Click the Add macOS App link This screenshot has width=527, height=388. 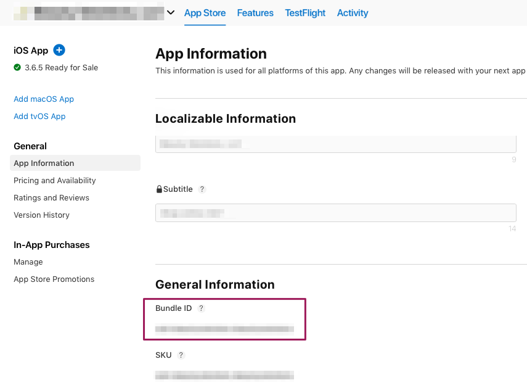[44, 99]
